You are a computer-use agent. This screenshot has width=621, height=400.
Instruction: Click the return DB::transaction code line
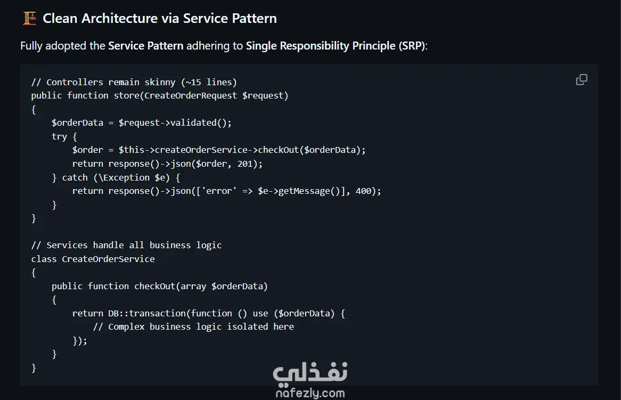click(x=208, y=313)
